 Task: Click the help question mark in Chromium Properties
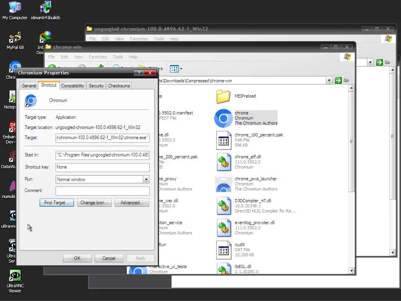click(139, 73)
